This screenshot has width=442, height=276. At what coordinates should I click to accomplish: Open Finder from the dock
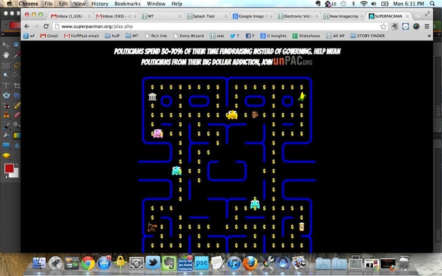point(39,263)
